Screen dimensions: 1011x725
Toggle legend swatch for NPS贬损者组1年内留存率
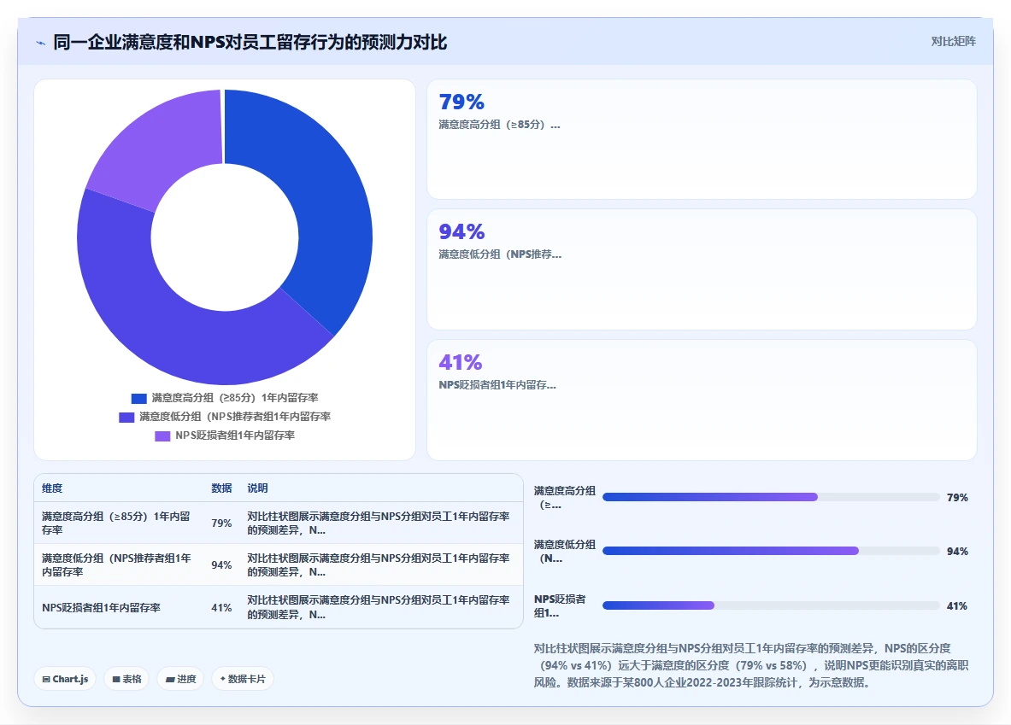[x=162, y=436]
